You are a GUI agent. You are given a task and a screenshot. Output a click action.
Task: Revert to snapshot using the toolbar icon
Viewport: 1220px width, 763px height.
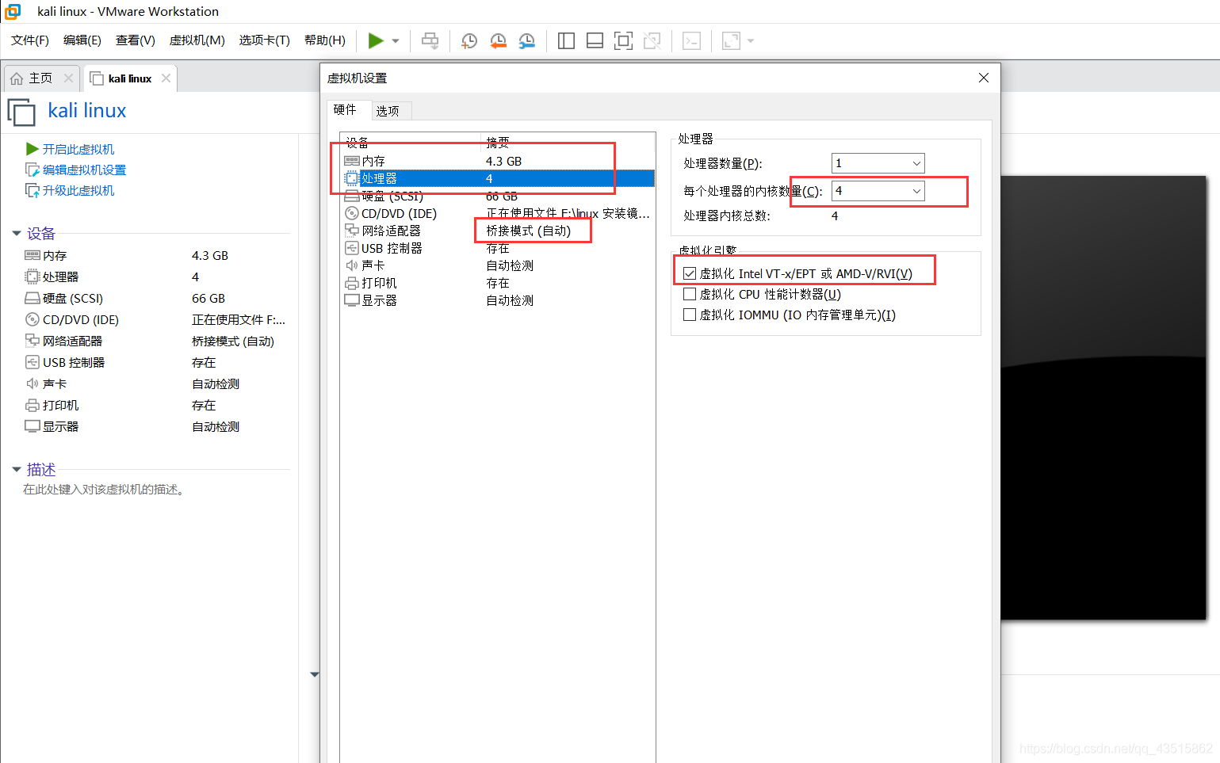498,40
